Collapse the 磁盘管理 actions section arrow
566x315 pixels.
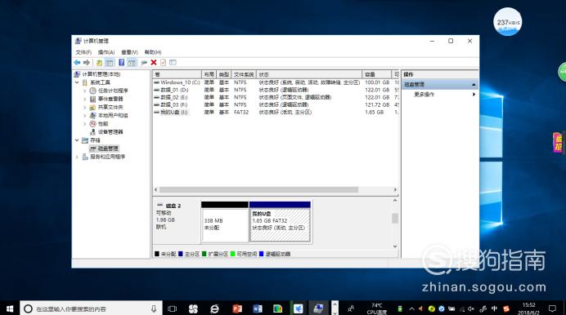coord(474,85)
